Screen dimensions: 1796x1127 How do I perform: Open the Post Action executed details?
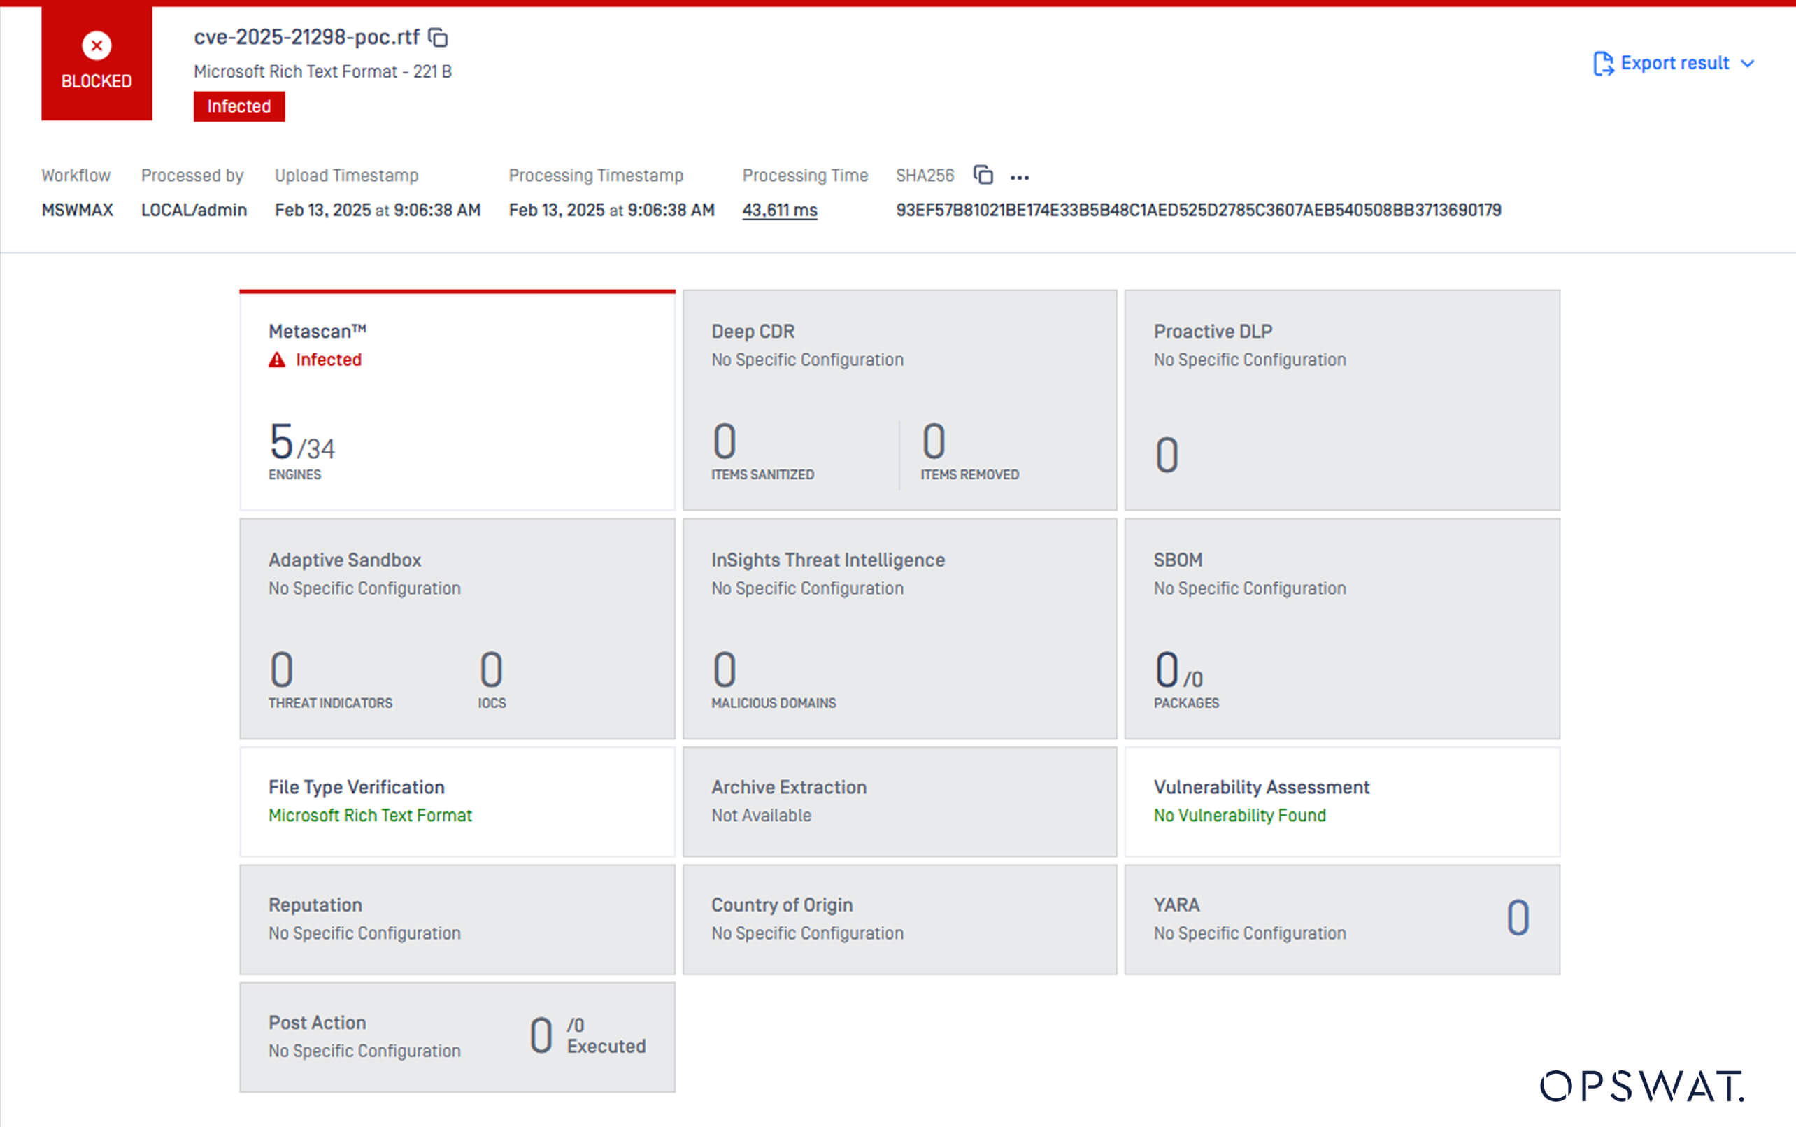457,1037
